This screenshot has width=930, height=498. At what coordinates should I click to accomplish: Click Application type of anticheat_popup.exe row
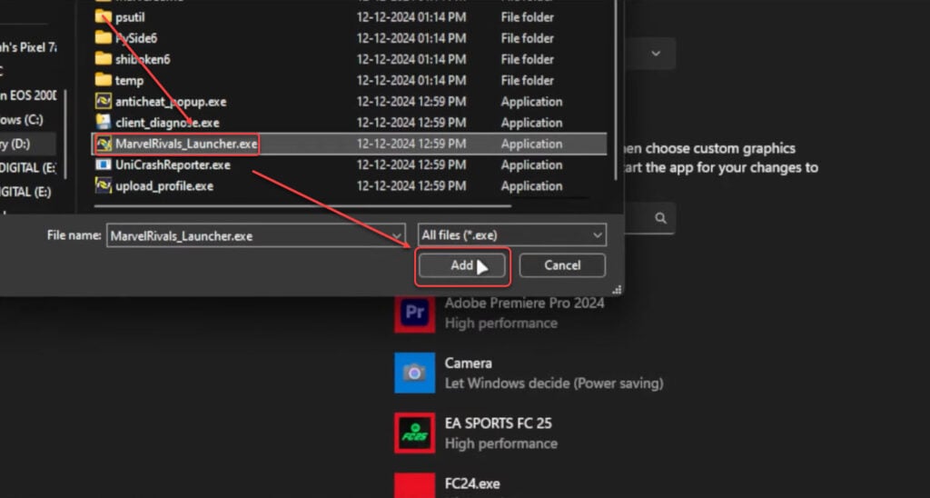(531, 102)
